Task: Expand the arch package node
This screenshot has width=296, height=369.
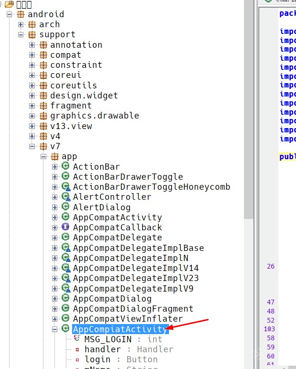Action: pos(21,24)
